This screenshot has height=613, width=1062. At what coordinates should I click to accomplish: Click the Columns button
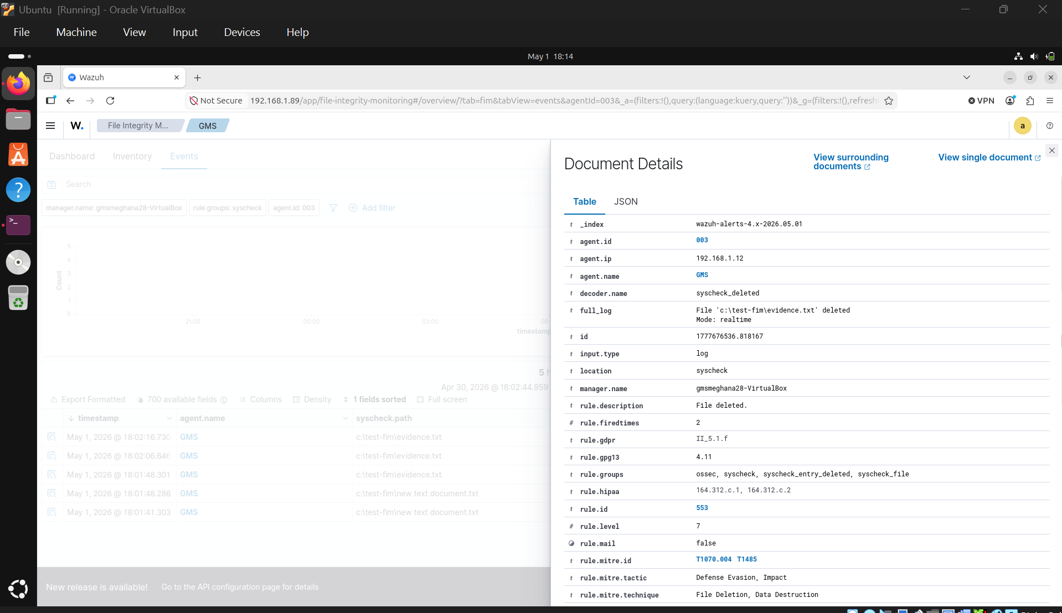260,399
